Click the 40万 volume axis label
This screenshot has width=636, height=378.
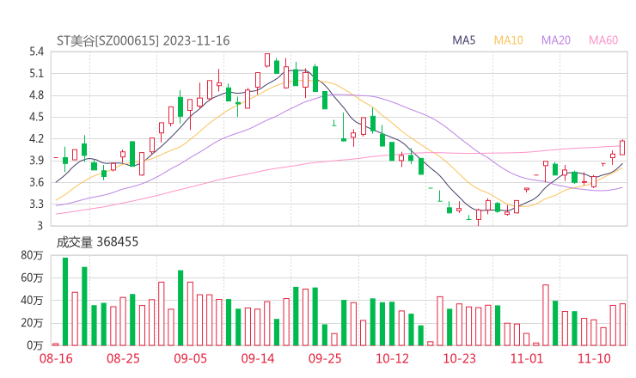tap(32, 301)
